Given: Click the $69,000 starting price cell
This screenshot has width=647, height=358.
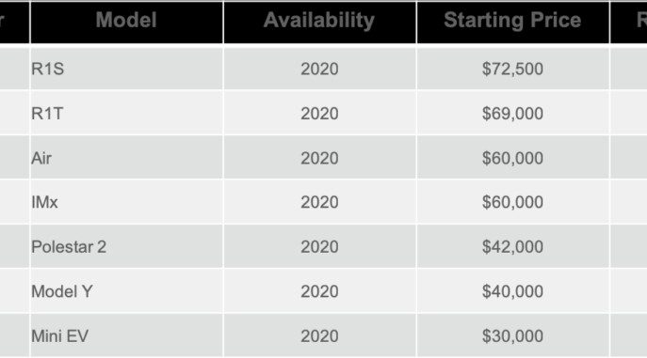Looking at the screenshot, I should click(x=513, y=113).
